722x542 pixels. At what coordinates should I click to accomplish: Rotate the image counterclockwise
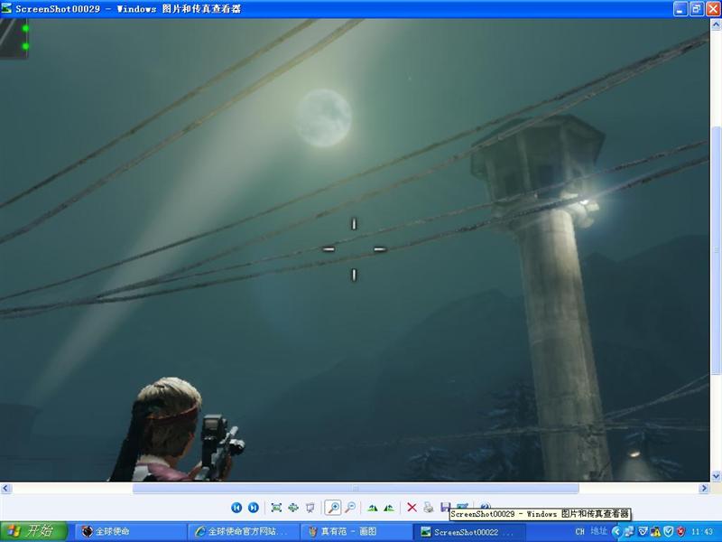tap(389, 508)
